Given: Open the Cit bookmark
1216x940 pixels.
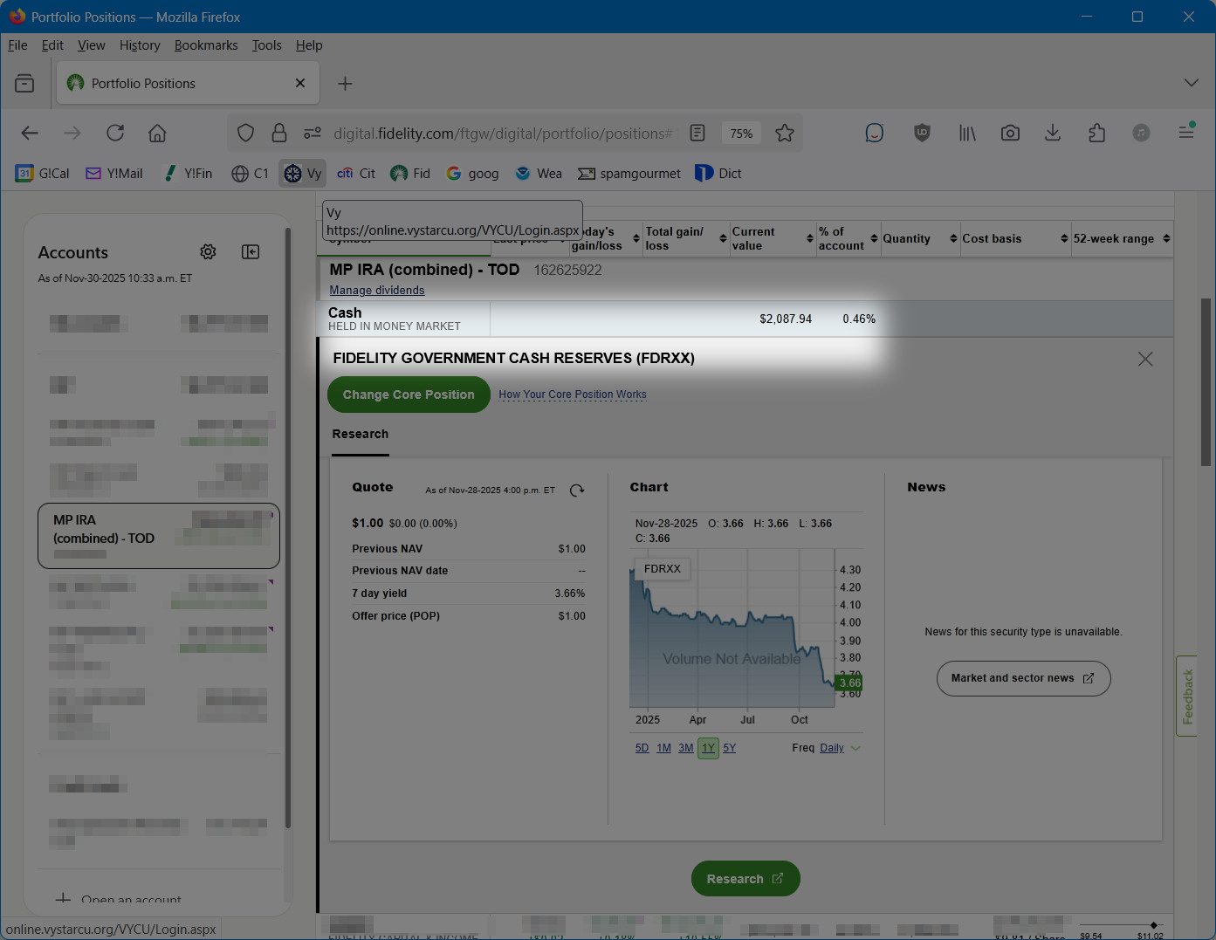Looking at the screenshot, I should 356,174.
